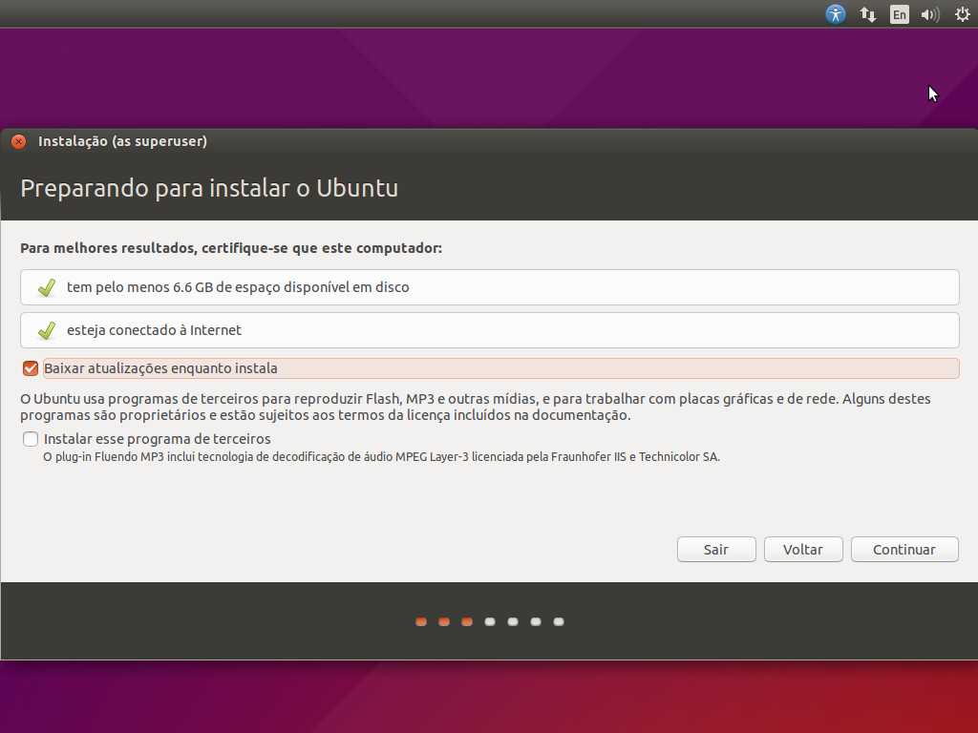Open the system gear menu

coord(963,13)
